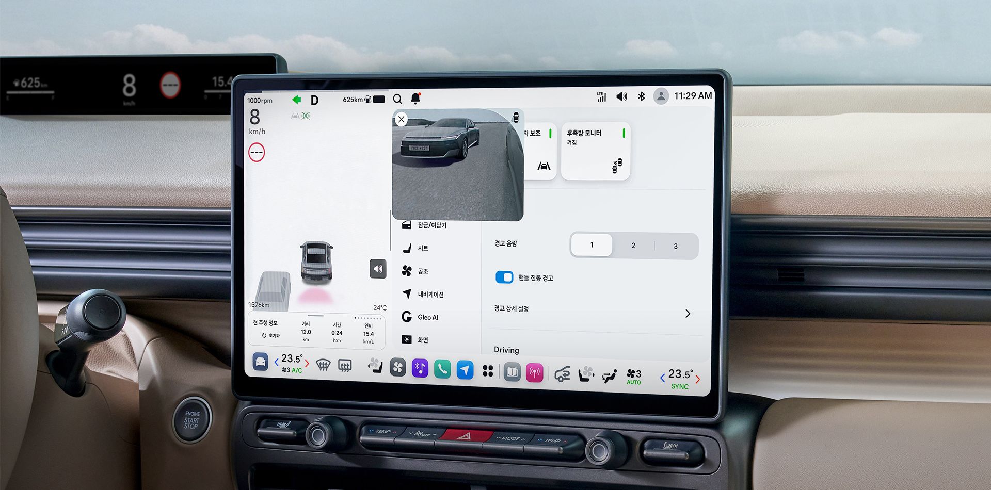991x490 pixels.
Task: Turn on rear window defrost
Action: pyautogui.click(x=345, y=366)
